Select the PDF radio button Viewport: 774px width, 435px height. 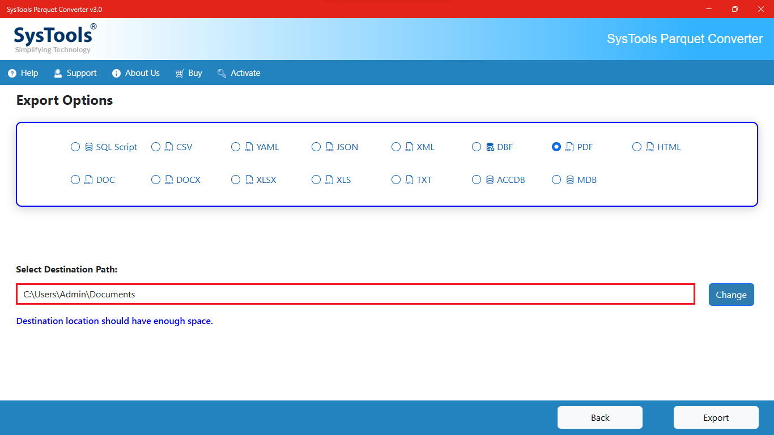556,147
